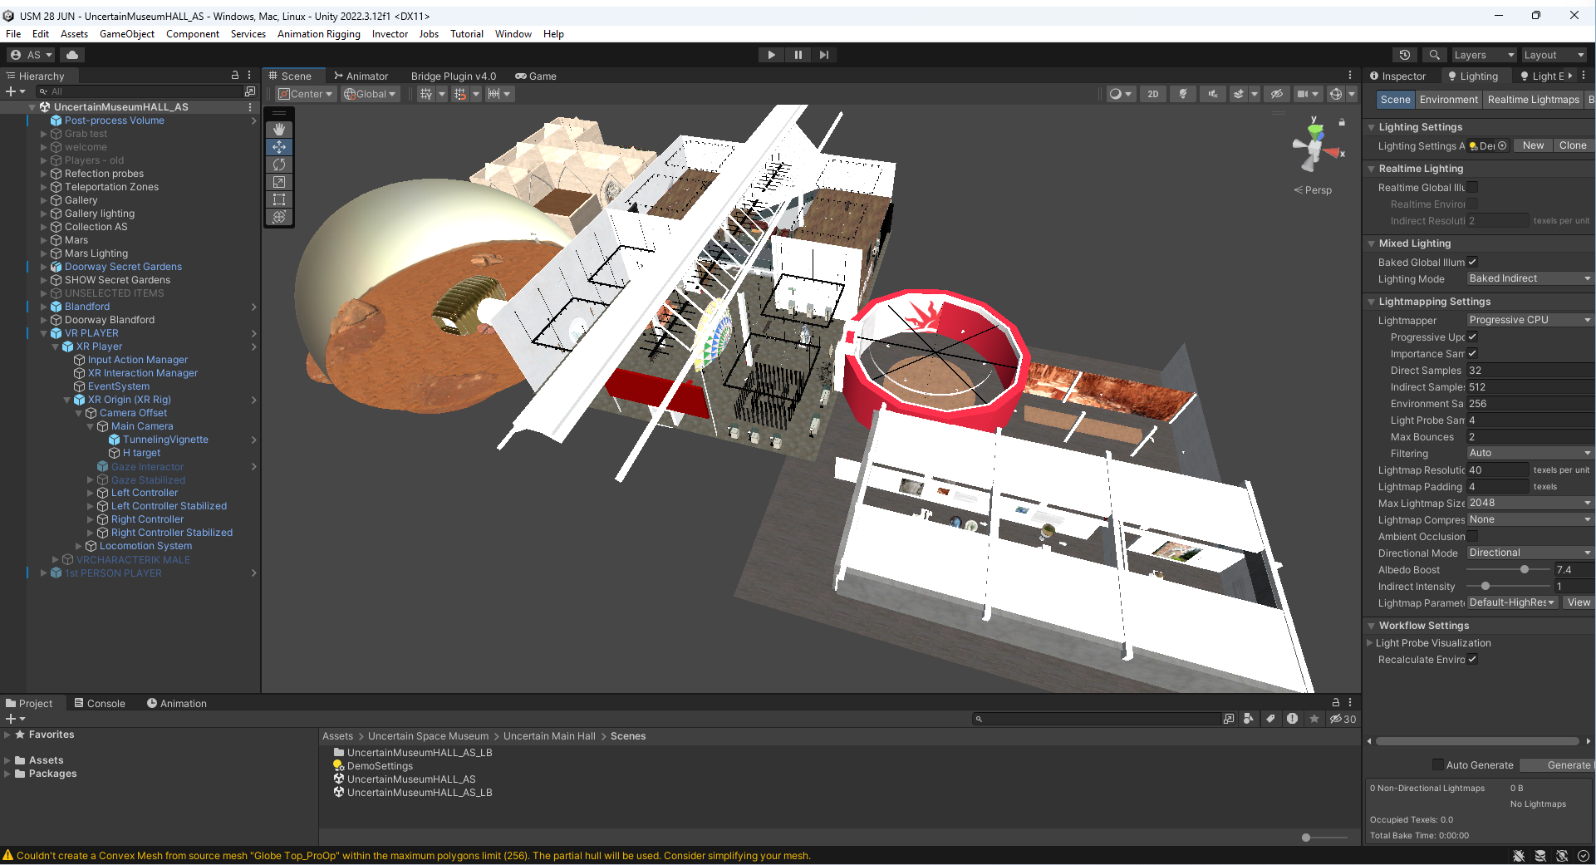Viewport: 1596px width, 865px height.
Task: Open the AS account dropdown
Action: 32,55
